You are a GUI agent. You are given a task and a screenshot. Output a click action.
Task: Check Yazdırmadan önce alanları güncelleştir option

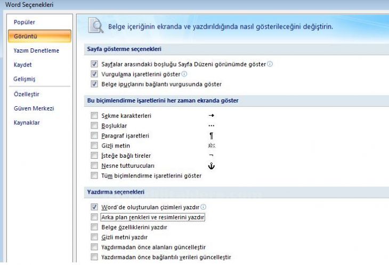[x=94, y=247]
